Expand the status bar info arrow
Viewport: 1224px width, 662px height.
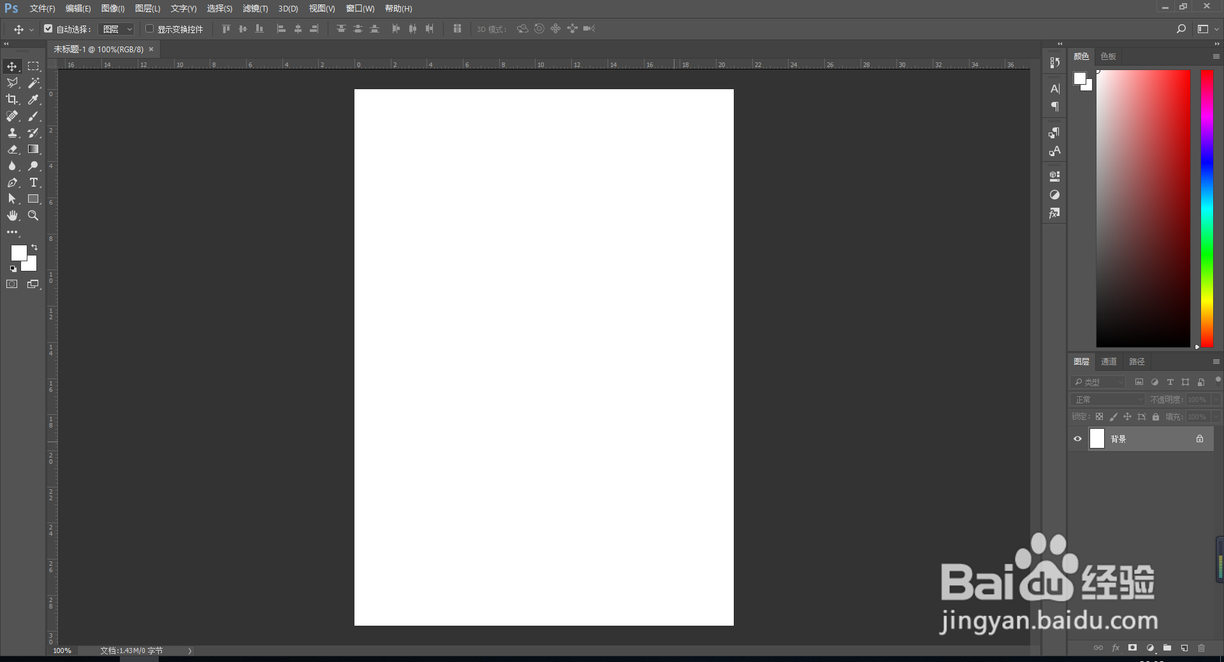click(190, 651)
